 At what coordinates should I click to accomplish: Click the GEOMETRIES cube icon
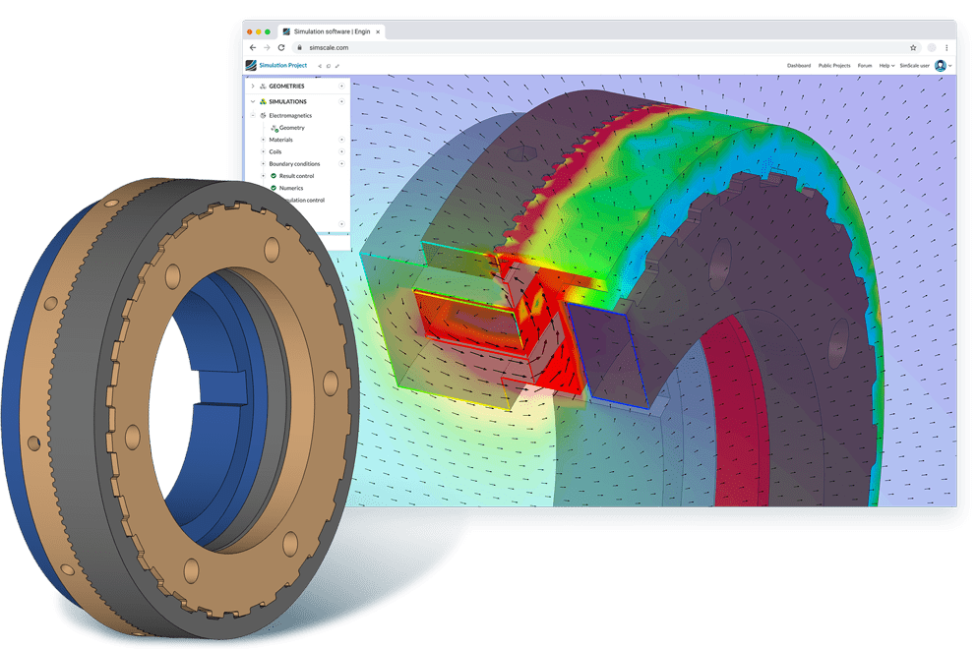[263, 87]
